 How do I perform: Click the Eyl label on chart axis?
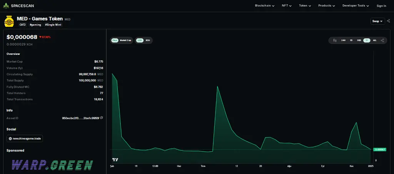tap(323, 166)
